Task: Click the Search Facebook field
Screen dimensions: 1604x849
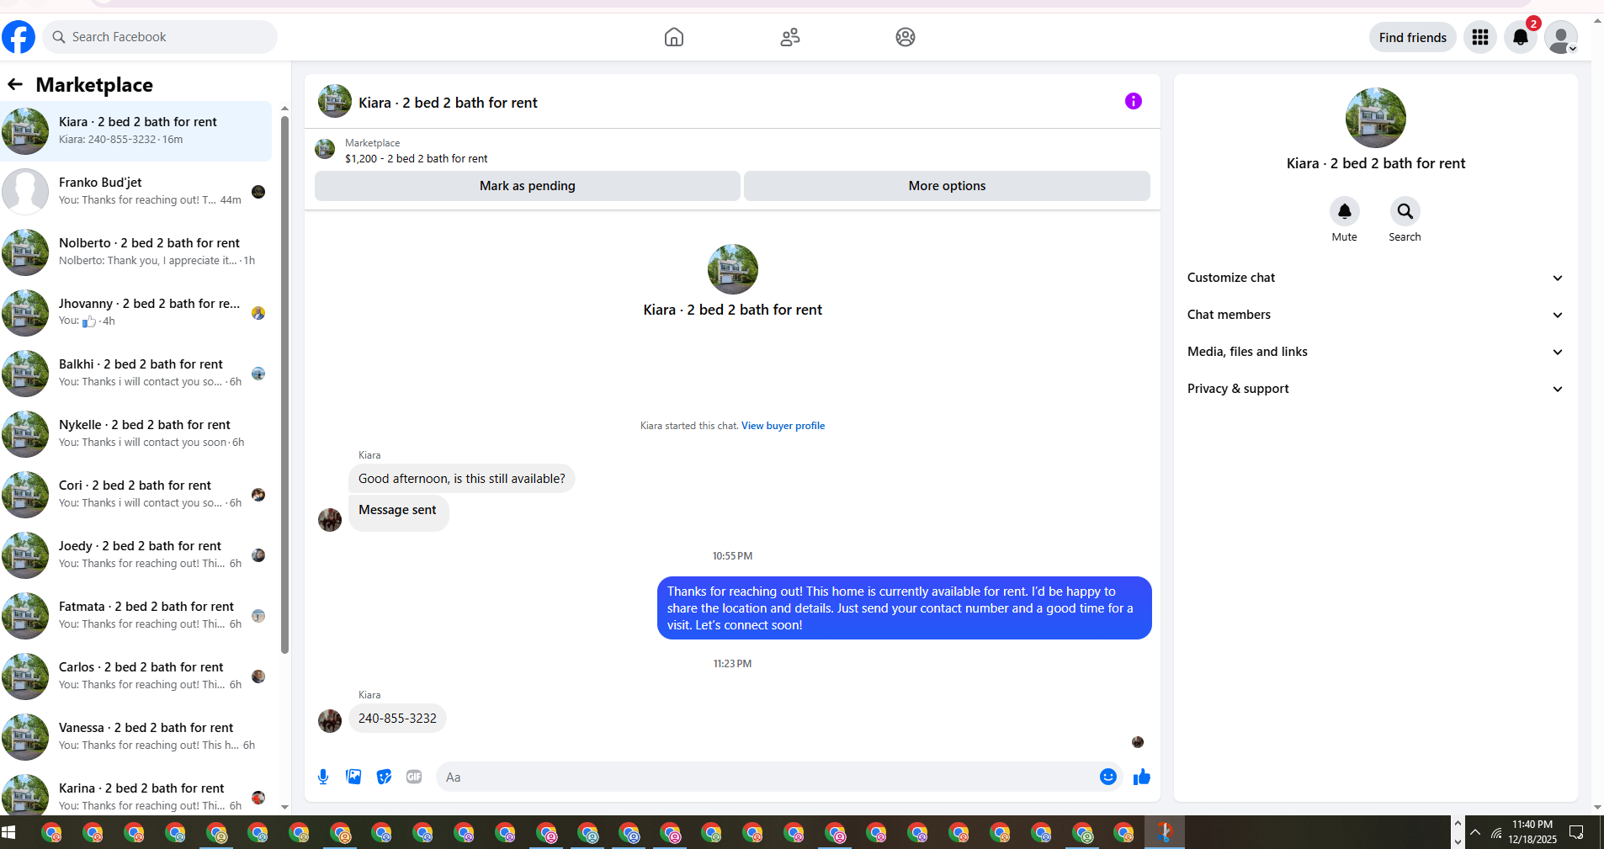Action: 160,37
